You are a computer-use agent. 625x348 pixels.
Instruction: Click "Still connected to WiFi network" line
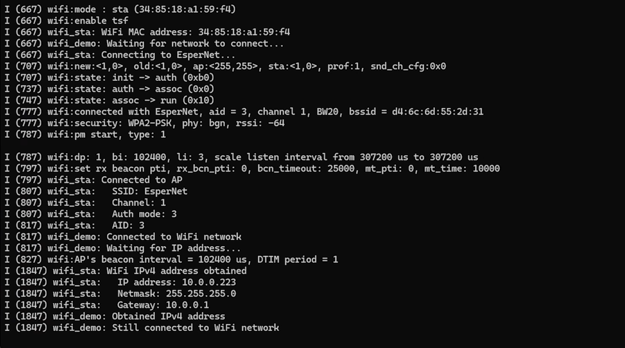[195, 328]
